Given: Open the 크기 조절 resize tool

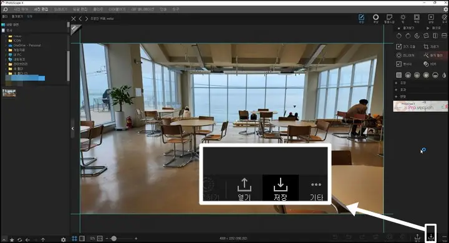Looking at the screenshot, I should point(405,47).
